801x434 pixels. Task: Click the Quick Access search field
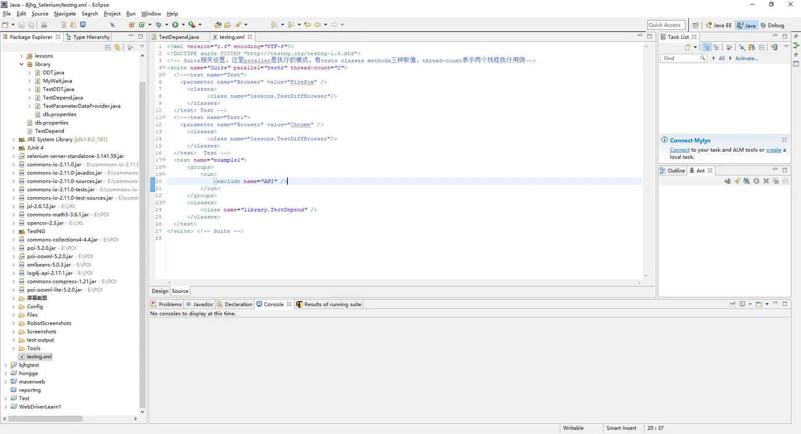[x=666, y=25]
